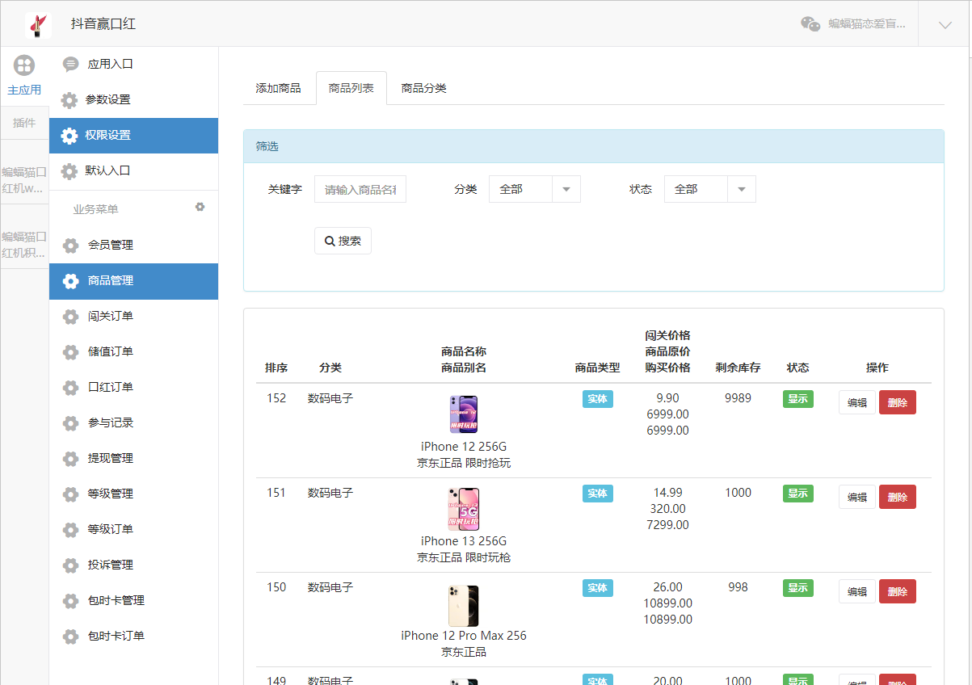Click the stock value 998
This screenshot has width=972, height=685.
pyautogui.click(x=738, y=587)
